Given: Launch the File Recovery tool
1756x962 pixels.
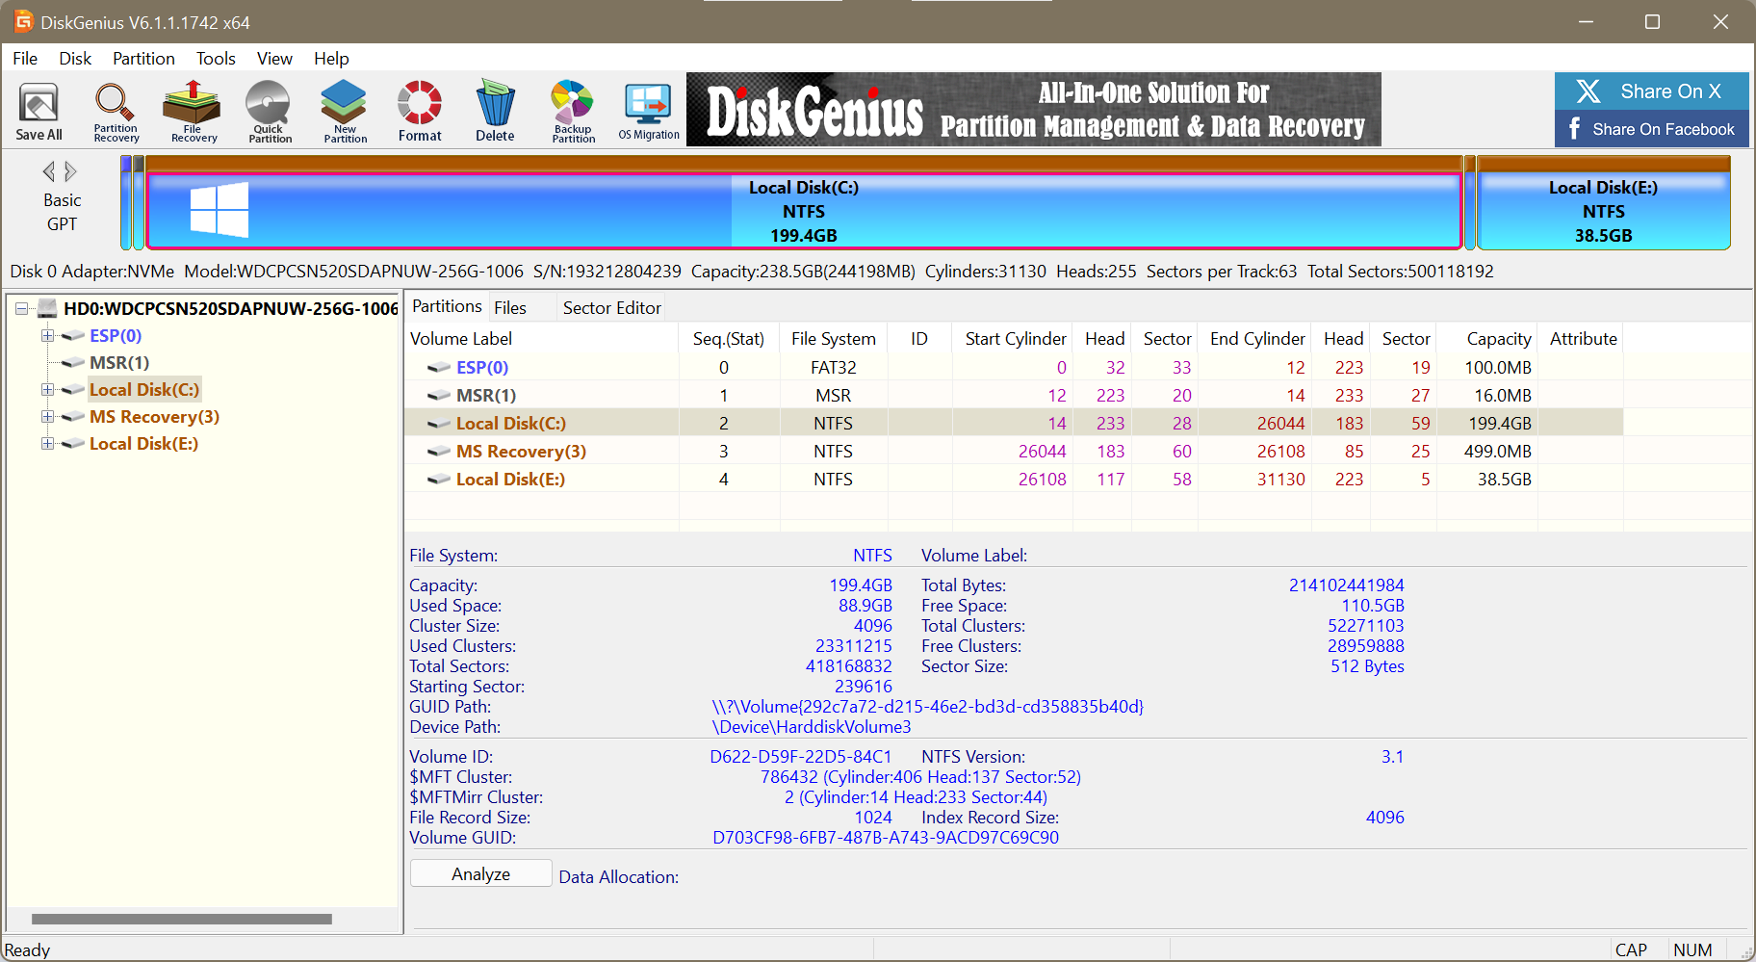Looking at the screenshot, I should tap(193, 111).
